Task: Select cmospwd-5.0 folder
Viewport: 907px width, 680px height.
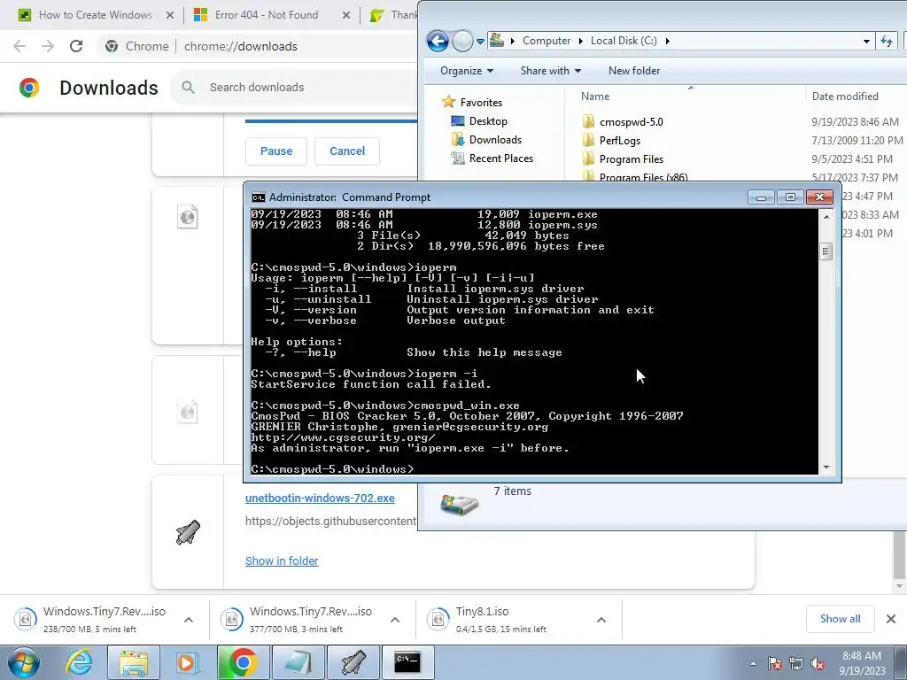Action: coord(631,122)
